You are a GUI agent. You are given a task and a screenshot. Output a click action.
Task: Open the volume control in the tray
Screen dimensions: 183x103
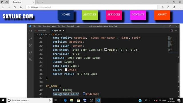coord(160,100)
